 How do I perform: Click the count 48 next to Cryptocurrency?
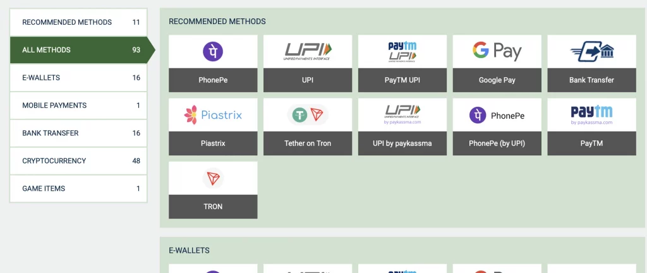point(136,161)
